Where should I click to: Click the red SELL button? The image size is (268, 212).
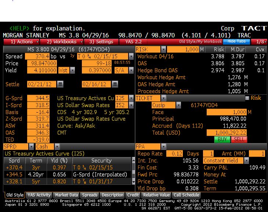pyautogui.click(x=239, y=139)
